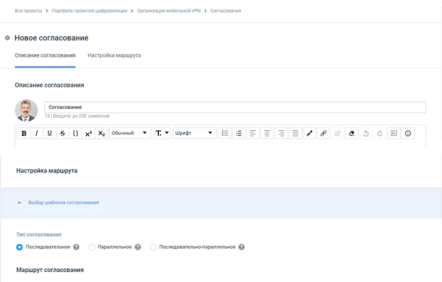Show help for Последовательно-параллельное type
Screen dimensions: 442x282
[x=242, y=247]
